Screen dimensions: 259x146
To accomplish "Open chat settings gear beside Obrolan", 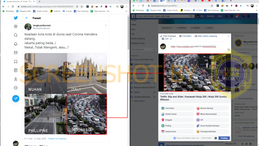I will point(251,144).
